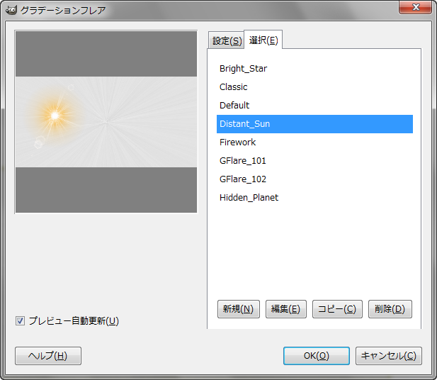This screenshot has width=437, height=380.
Task: Pick Hidden_Planet from the flare list
Action: (x=314, y=198)
